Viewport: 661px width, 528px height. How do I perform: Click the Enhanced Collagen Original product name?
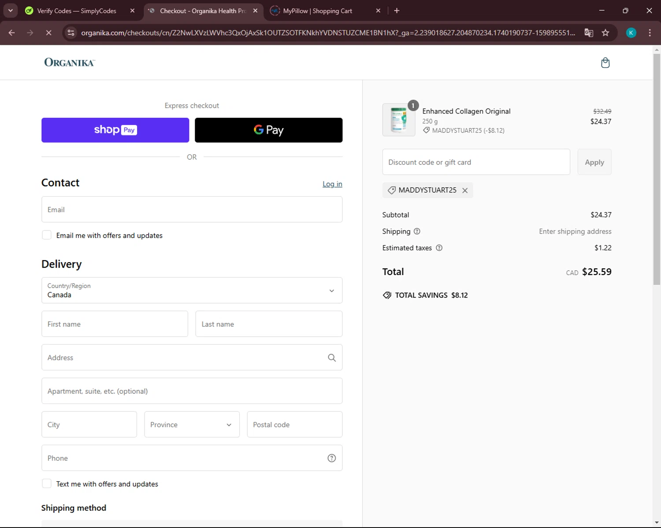(466, 111)
